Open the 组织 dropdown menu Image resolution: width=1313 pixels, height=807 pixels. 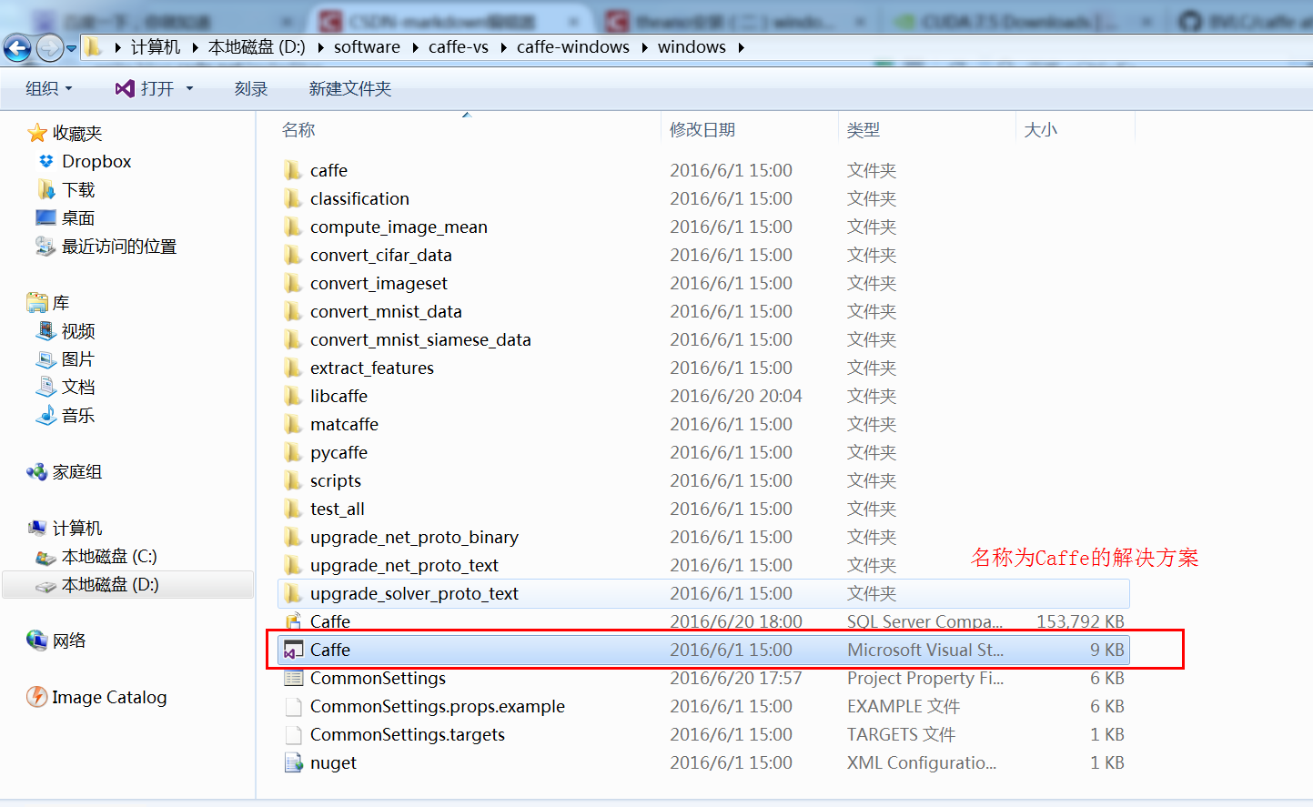49,88
